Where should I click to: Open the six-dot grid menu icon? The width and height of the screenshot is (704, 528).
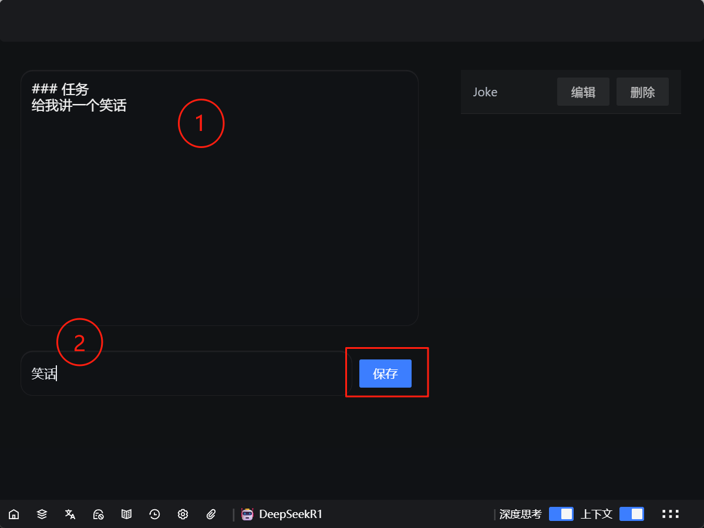671,514
